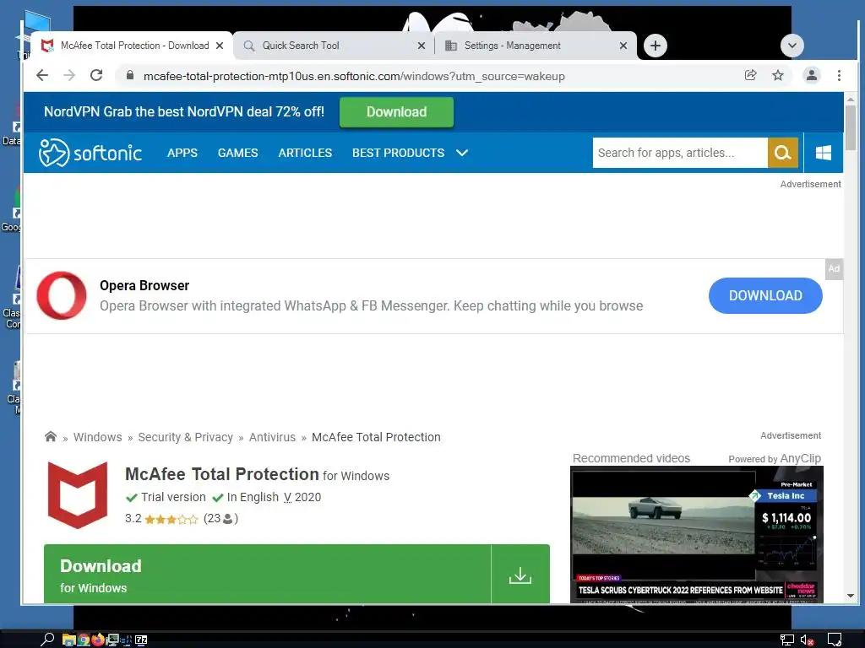Bookmark this page with the star icon
865x648 pixels.
[778, 75]
